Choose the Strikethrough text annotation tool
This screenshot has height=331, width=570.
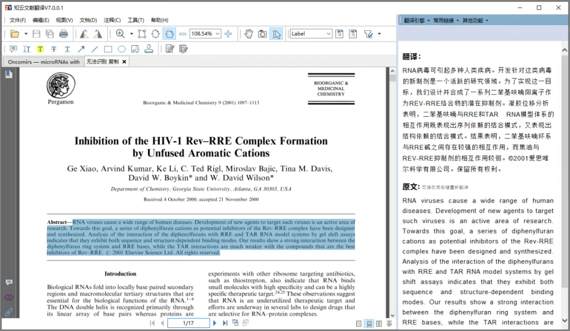click(54, 49)
